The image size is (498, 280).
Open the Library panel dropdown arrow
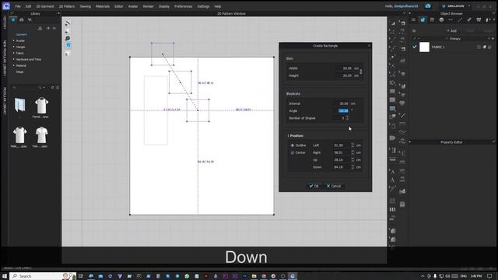click(59, 14)
